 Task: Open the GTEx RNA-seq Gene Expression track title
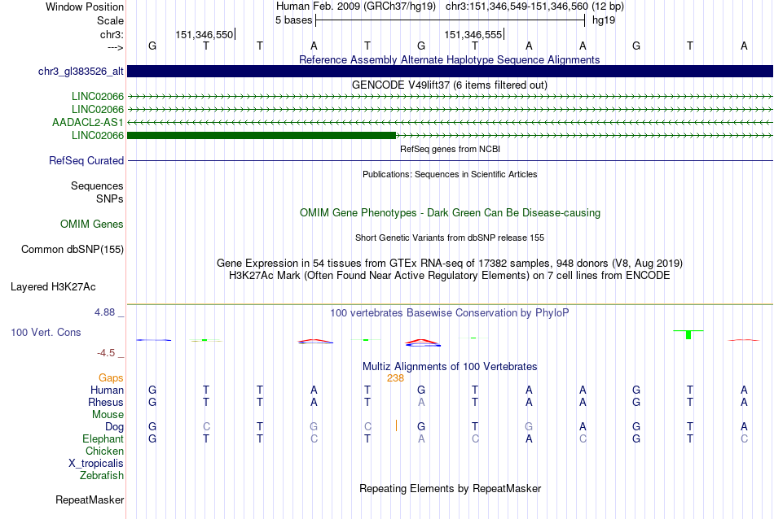tap(449, 264)
